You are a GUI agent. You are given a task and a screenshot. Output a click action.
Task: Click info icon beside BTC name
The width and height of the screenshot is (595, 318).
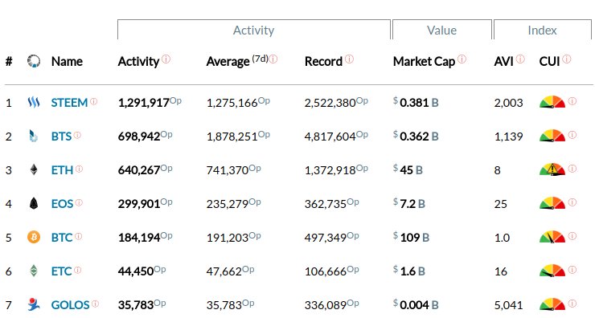(78, 236)
